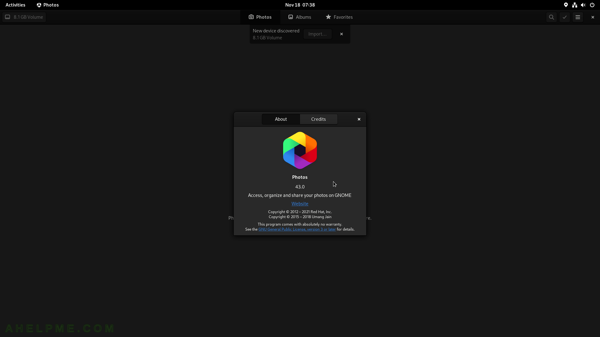Click the 'New device discovered' notification text
The width and height of the screenshot is (600, 337).
point(276,31)
